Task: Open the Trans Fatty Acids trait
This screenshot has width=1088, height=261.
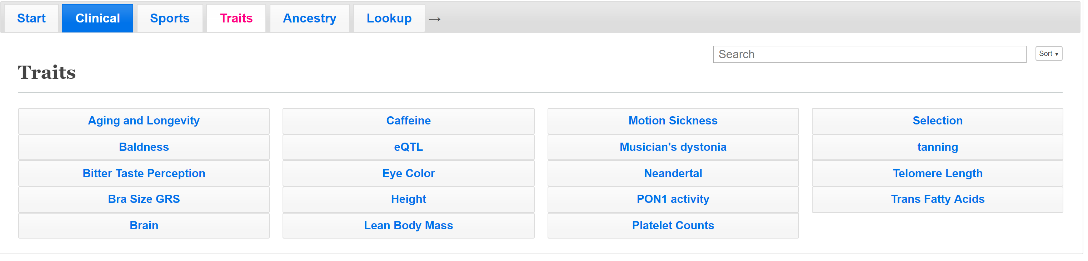Action: point(938,199)
